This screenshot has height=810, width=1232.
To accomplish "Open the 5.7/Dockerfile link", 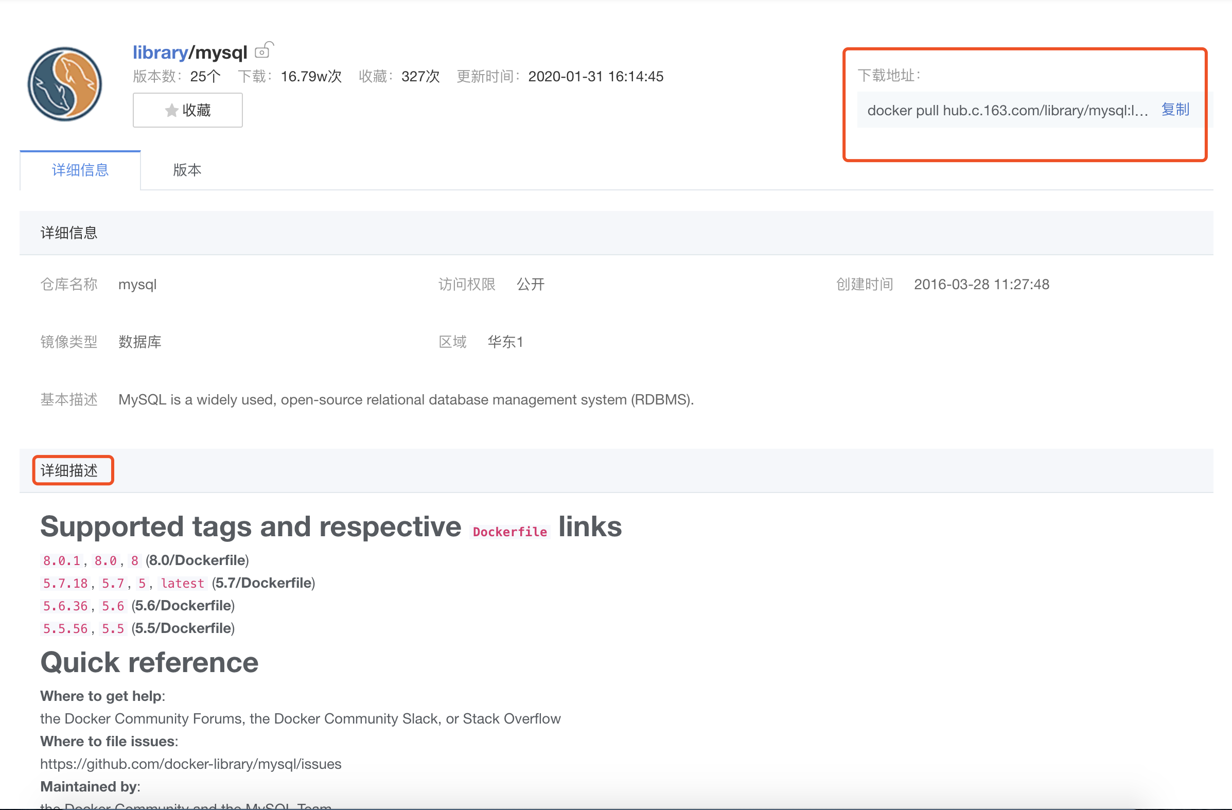I will [263, 583].
